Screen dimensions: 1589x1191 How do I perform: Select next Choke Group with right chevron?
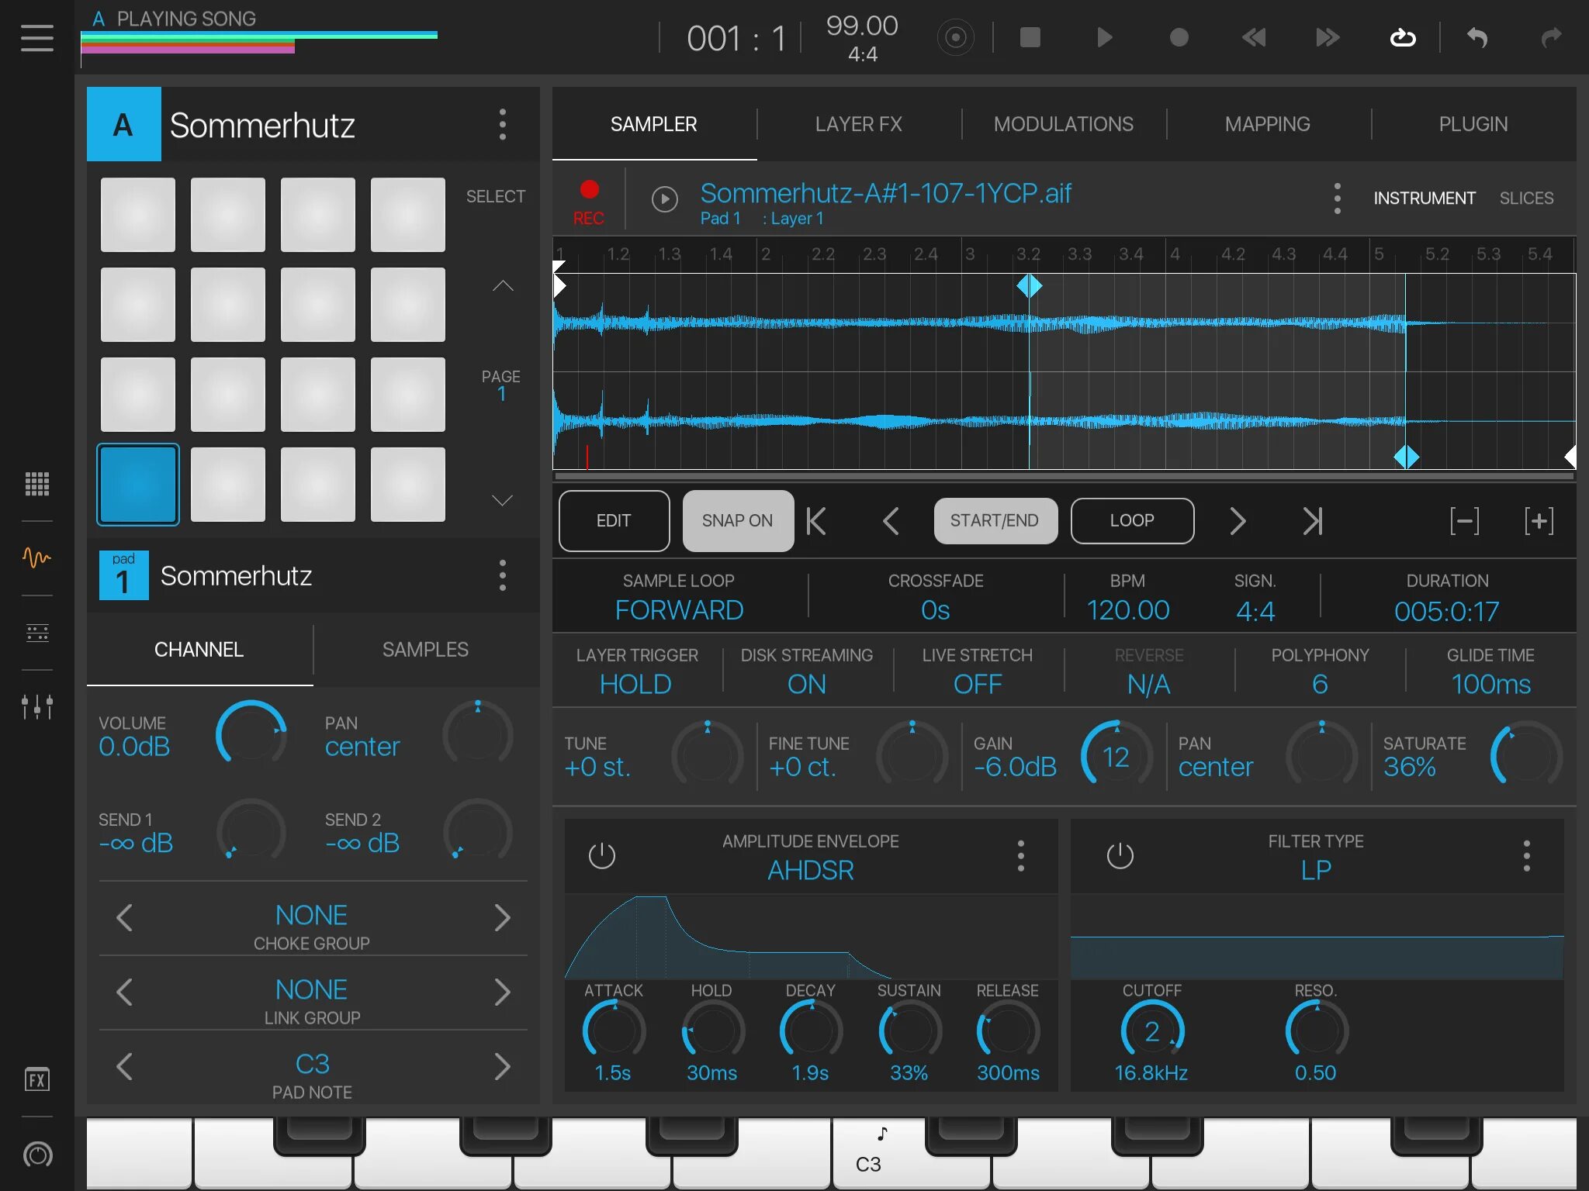(502, 918)
